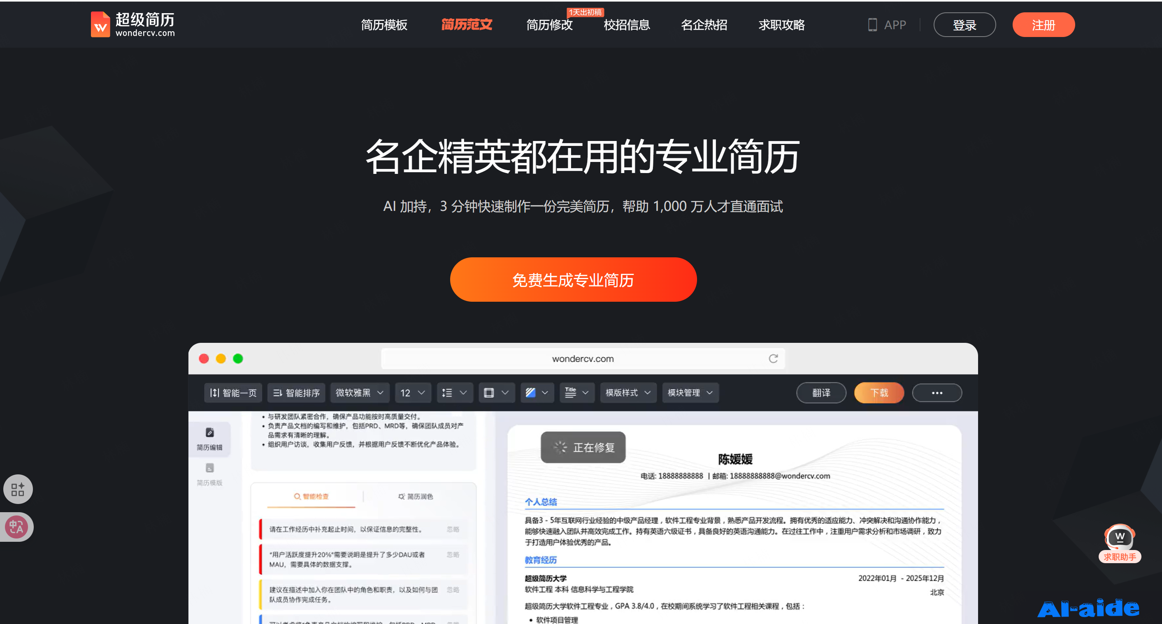1162x624 pixels.
Task: Click the 智能排序 sorting tool
Action: point(296,393)
